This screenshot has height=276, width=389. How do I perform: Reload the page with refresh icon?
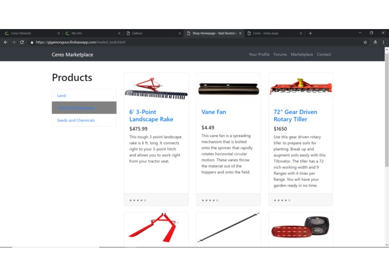tap(22, 42)
